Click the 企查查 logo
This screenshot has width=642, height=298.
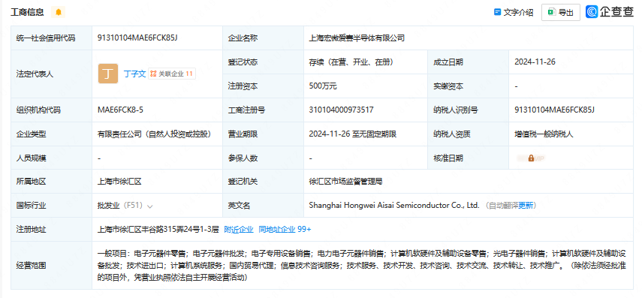click(x=610, y=12)
